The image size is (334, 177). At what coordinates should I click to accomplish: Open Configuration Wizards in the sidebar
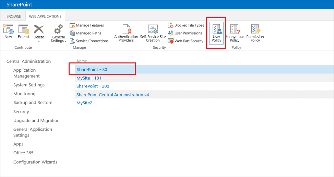pos(35,162)
